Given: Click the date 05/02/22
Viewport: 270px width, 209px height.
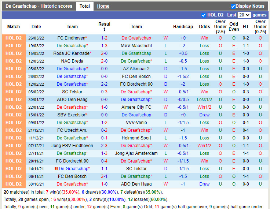Looking at the screenshot, I should coord(36,92).
